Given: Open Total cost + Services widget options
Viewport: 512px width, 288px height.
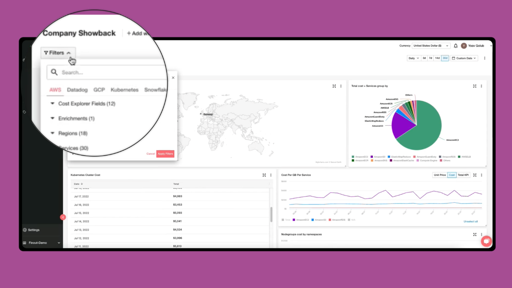Looking at the screenshot, I should click(x=482, y=86).
